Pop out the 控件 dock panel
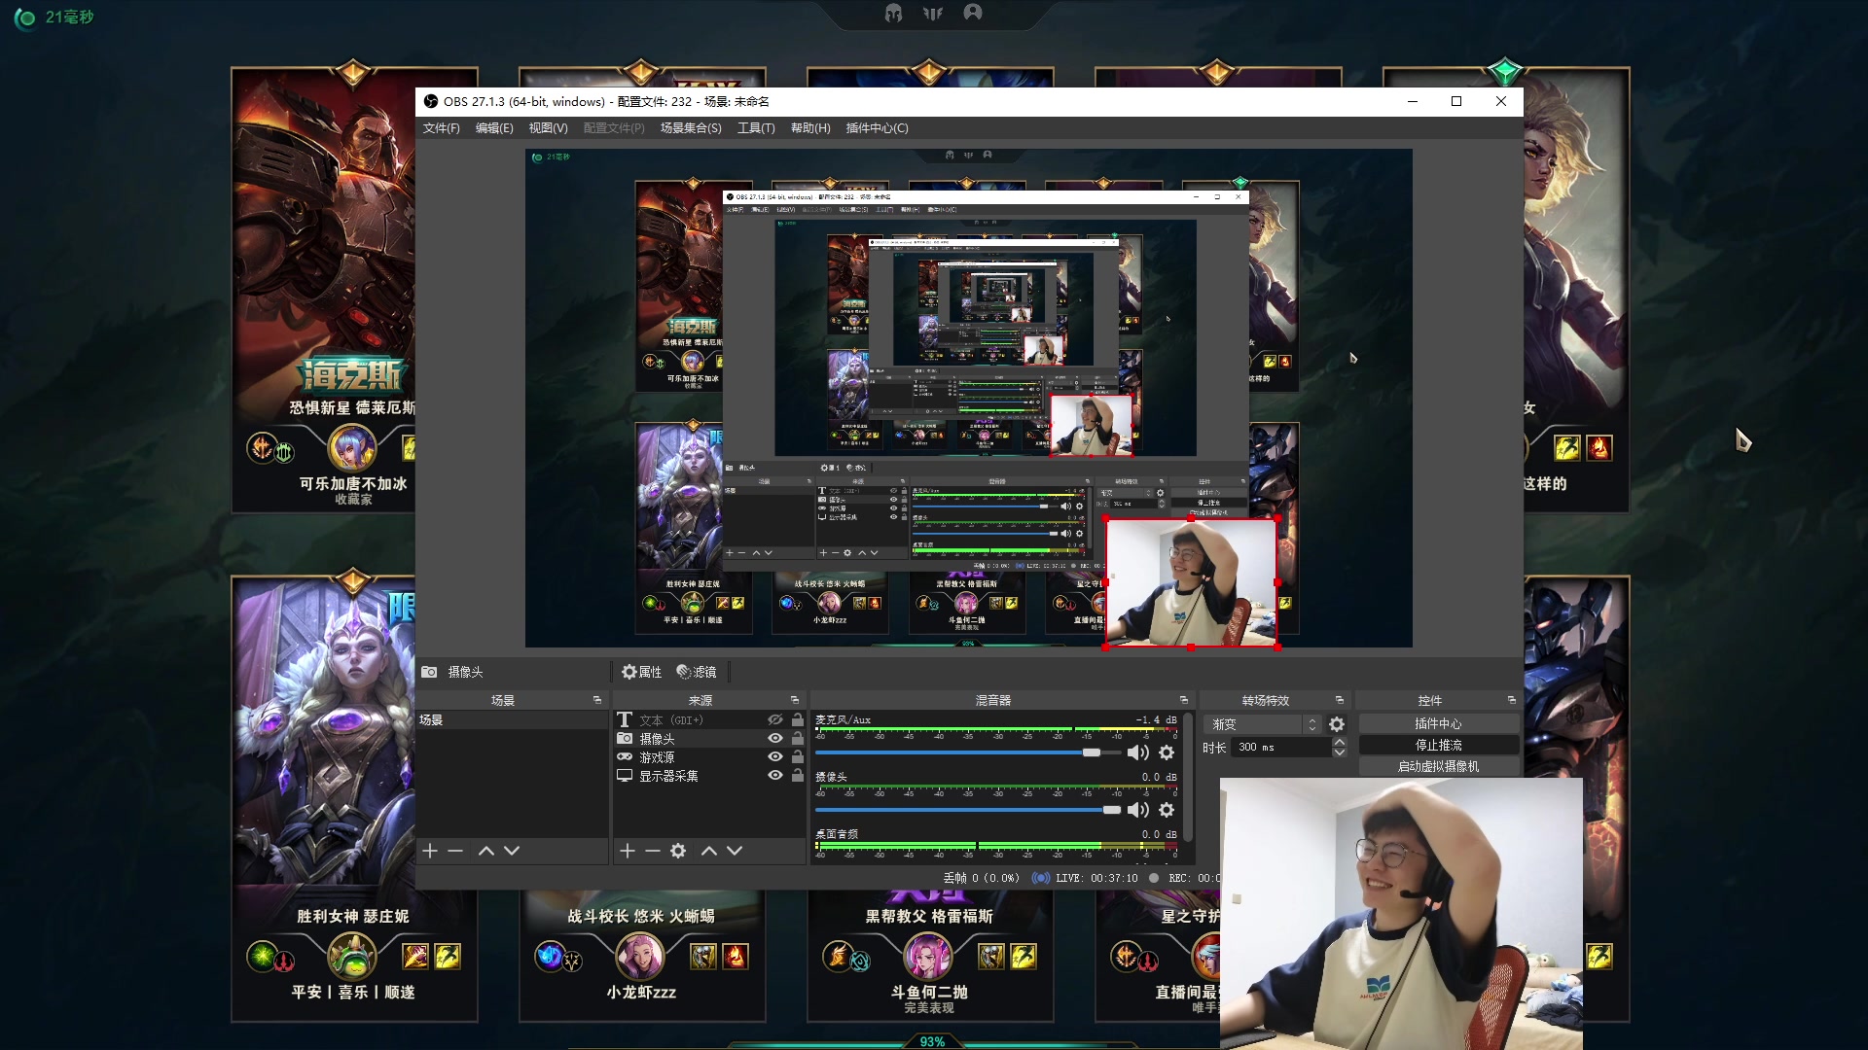This screenshot has width=1868, height=1050. (1512, 700)
